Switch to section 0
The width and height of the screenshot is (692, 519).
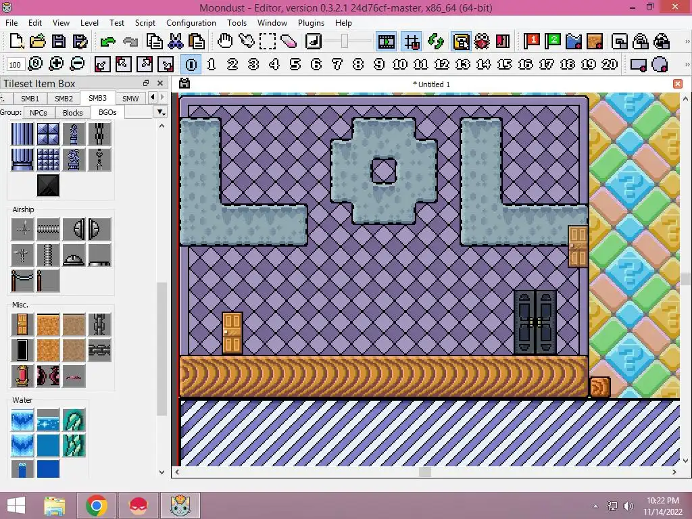tap(191, 64)
